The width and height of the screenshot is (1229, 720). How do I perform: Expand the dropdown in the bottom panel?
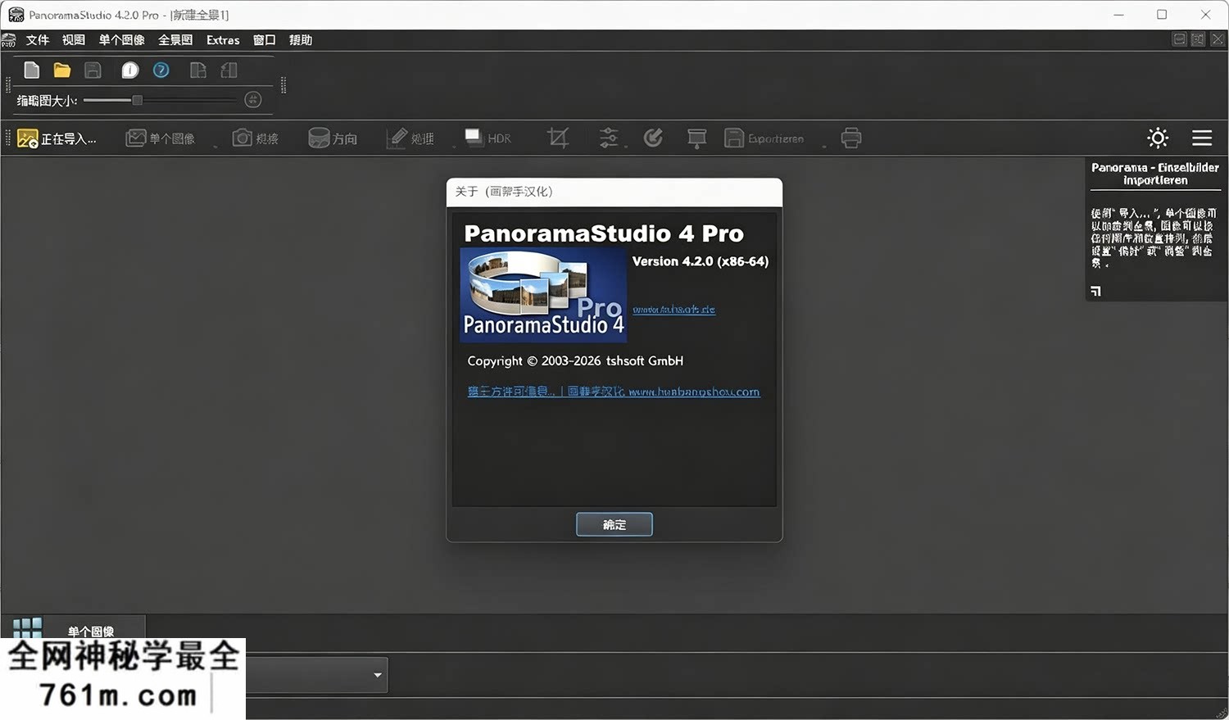(x=378, y=675)
